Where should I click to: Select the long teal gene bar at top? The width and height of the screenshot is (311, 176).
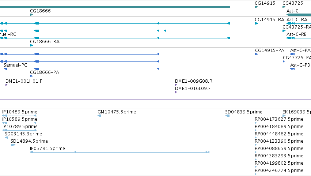coord(115,7)
